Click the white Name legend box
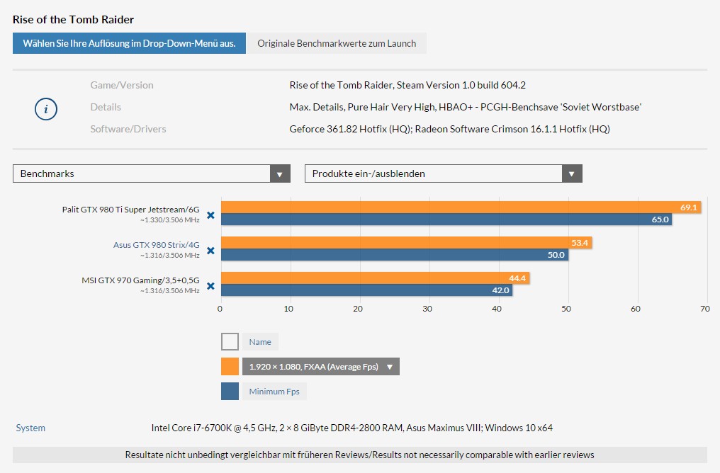The height and width of the screenshot is (473, 720). tap(230, 342)
